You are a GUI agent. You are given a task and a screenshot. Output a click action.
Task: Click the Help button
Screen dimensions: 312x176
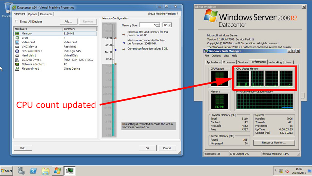click(x=23, y=148)
